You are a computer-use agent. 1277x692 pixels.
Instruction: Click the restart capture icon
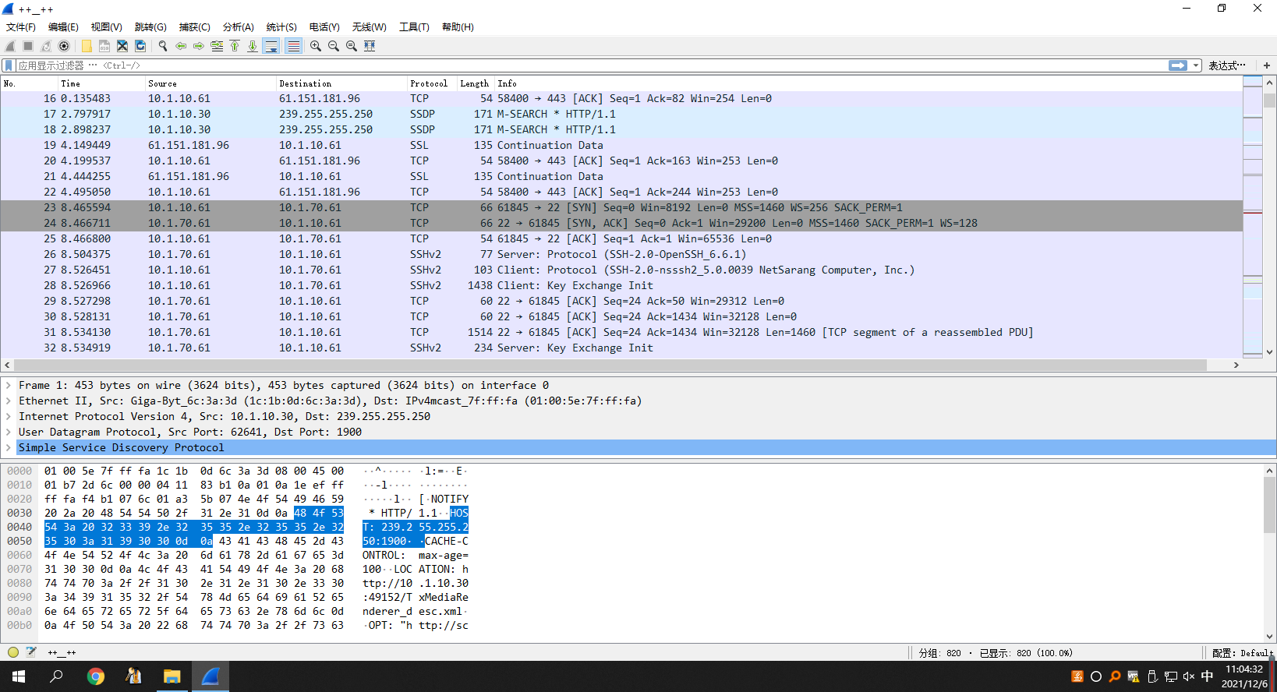[x=46, y=46]
